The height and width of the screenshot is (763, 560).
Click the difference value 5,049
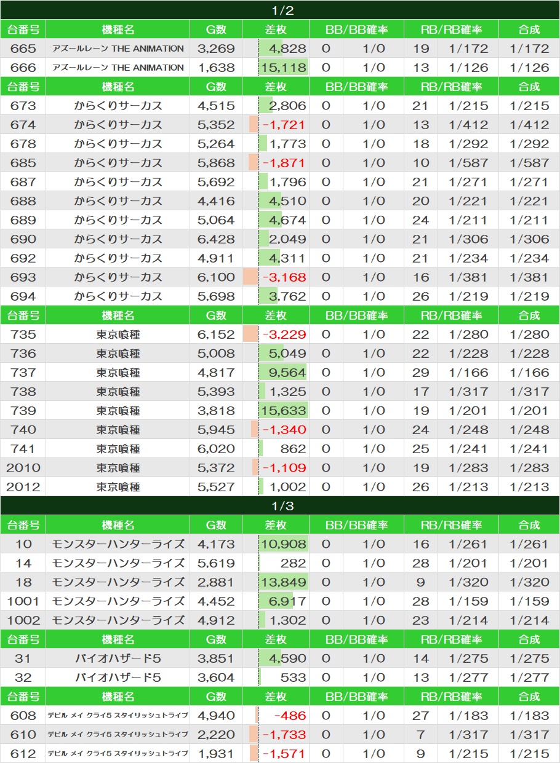[x=287, y=354]
